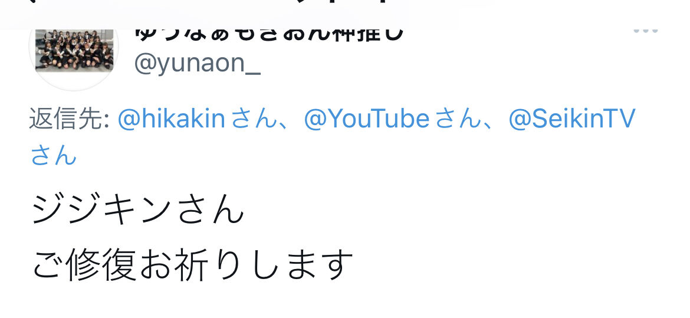The width and height of the screenshot is (690, 318).
Task: Open the @SeikinTV mention link
Action: click(572, 119)
